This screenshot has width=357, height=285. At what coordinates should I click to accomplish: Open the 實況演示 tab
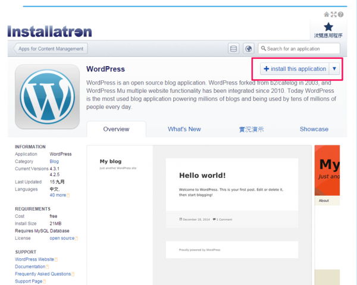(251, 129)
